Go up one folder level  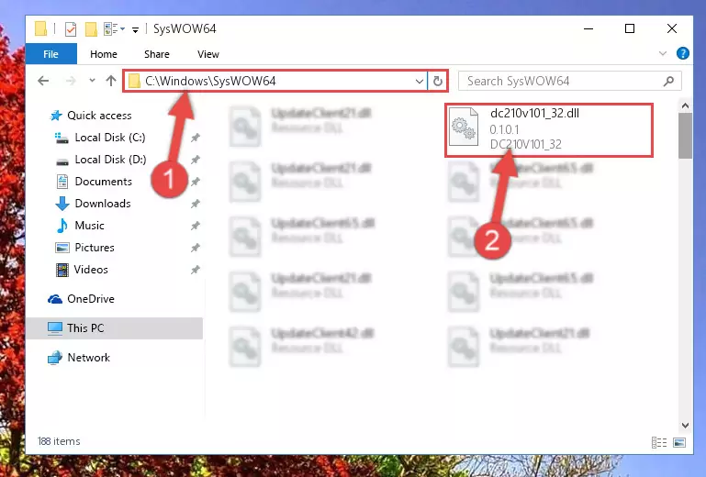pos(111,81)
